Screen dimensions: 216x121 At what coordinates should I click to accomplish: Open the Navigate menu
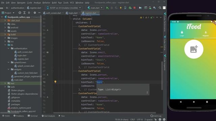(21, 3)
